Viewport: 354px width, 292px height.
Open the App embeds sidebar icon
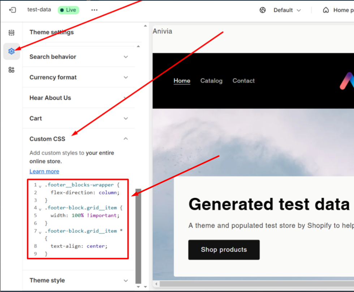tap(12, 70)
